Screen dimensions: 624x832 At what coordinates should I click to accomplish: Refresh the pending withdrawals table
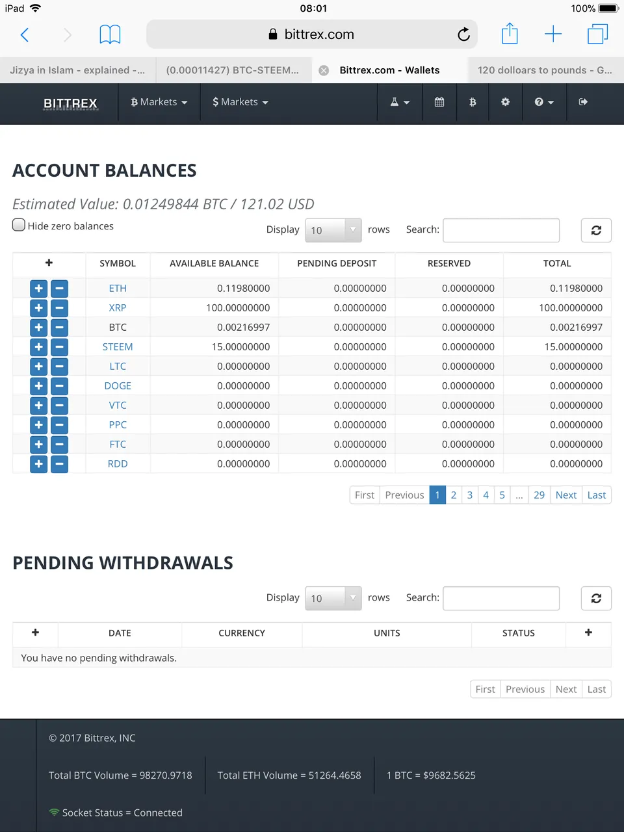point(596,598)
